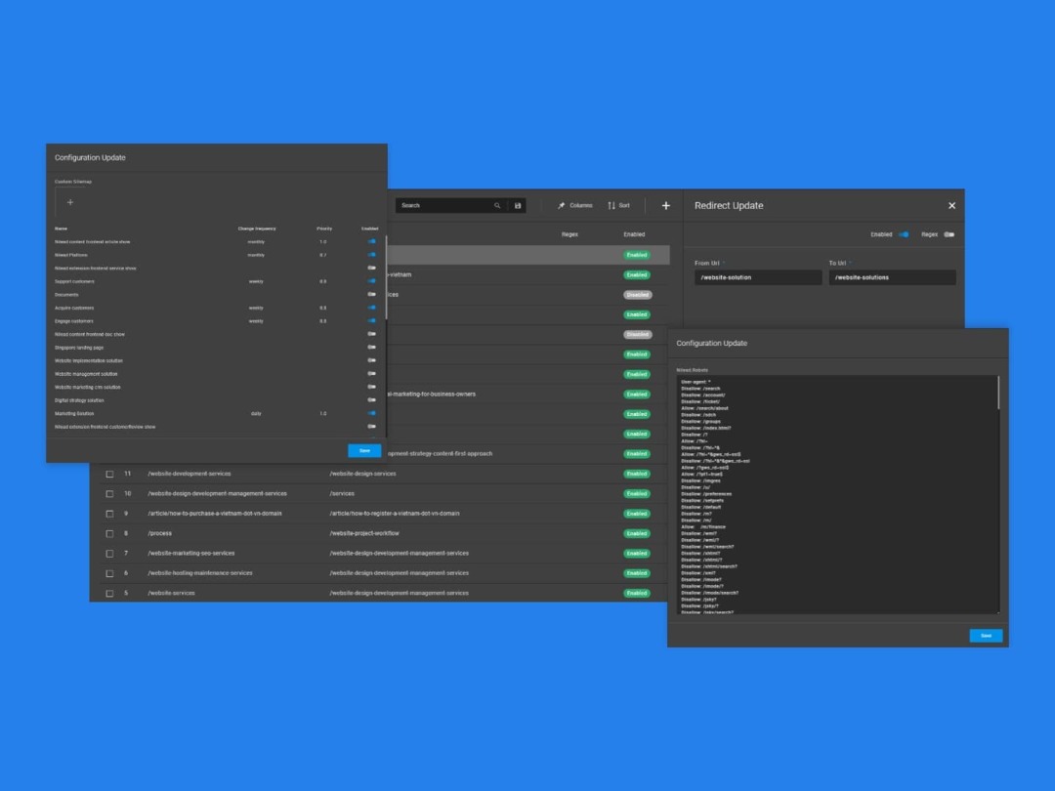Image resolution: width=1055 pixels, height=791 pixels.
Task: Enable Nilead content frontend doc show entry
Action: [371, 334]
